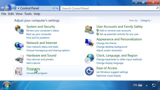Open the System and Security heading
This screenshot has height=90, width=160.
click(x=41, y=27)
